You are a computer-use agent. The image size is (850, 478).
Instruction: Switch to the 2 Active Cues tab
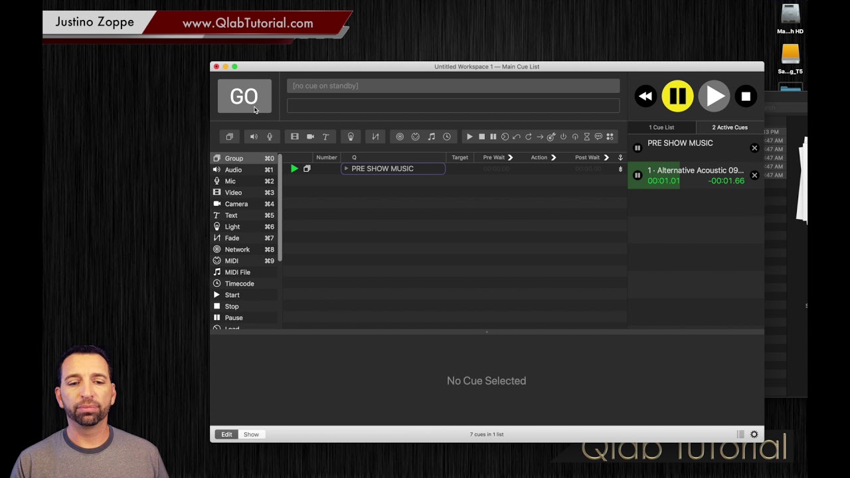[730, 127]
